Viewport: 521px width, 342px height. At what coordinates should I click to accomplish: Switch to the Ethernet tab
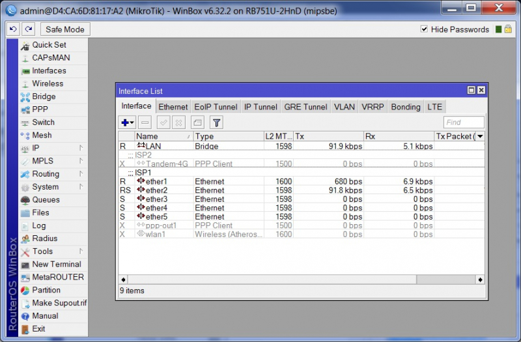pos(173,107)
